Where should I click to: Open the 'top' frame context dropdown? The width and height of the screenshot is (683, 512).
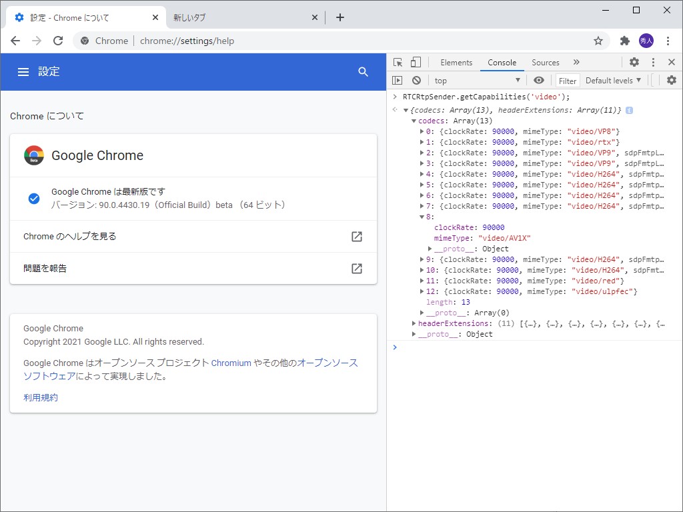click(x=477, y=80)
